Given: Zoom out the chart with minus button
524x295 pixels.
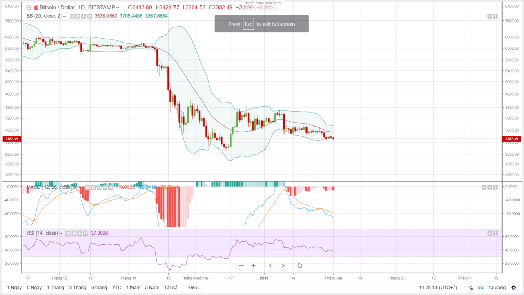Looking at the screenshot, I should (x=242, y=265).
